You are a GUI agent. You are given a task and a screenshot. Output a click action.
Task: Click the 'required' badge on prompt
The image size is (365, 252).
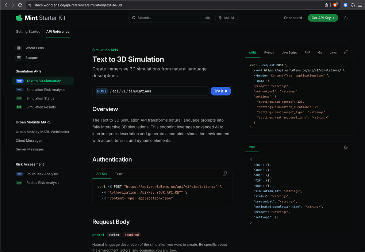(x=131, y=235)
